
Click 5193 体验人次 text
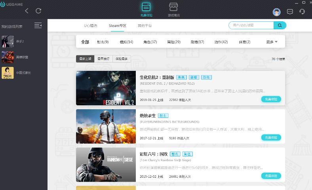(x=179, y=138)
